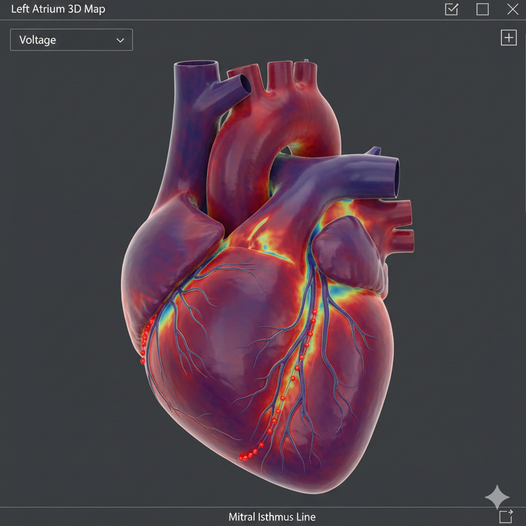Click the chevron arrow in Voltage box
Image resolution: width=526 pixels, height=526 pixels.
point(120,40)
